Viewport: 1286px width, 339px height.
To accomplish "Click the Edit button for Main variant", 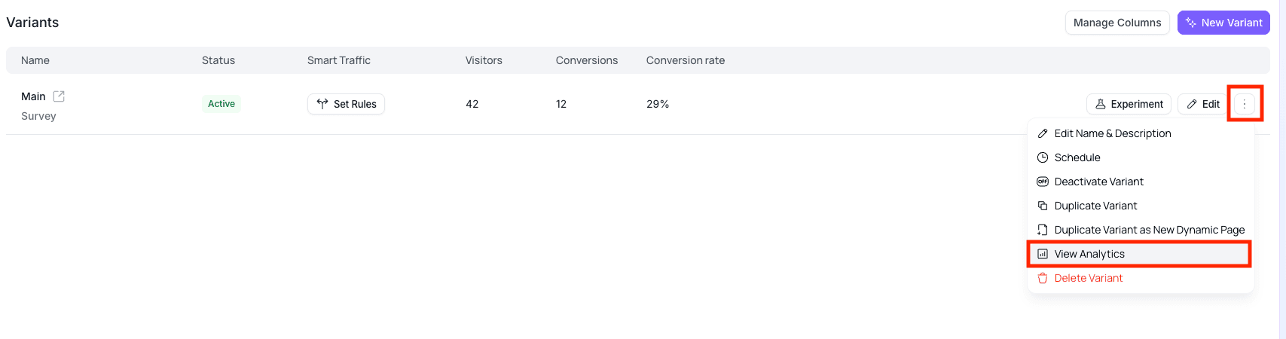I will tap(1203, 104).
